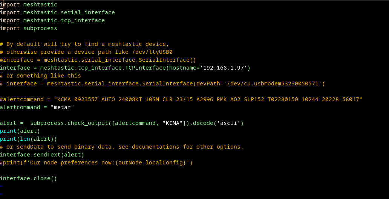Click the commented SerialInterface() line
The height and width of the screenshot is (199, 389).
click(98, 60)
